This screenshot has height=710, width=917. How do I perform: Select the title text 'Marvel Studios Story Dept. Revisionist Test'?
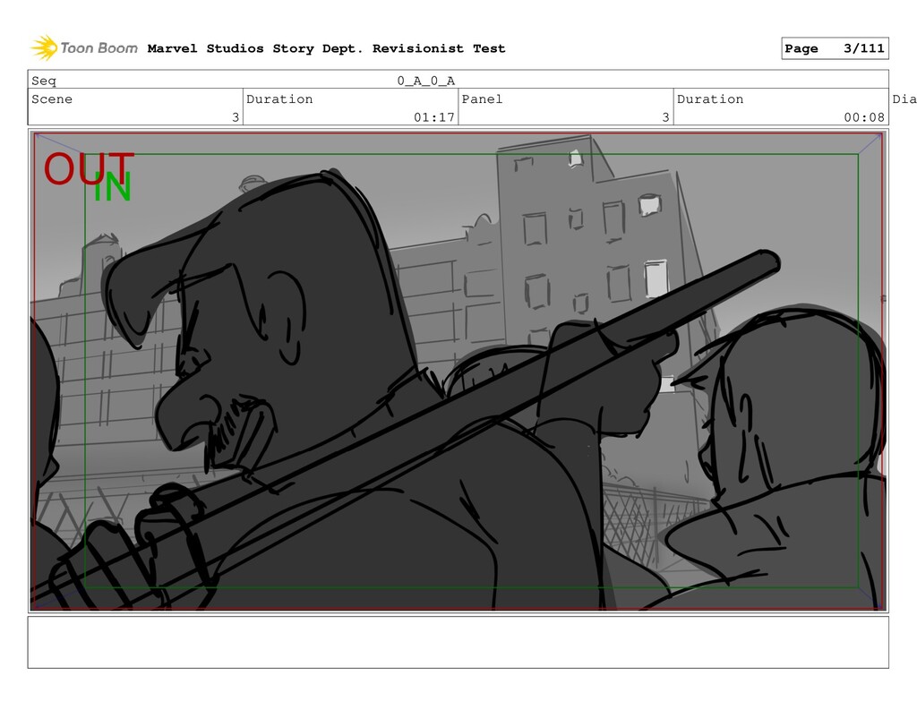326,48
